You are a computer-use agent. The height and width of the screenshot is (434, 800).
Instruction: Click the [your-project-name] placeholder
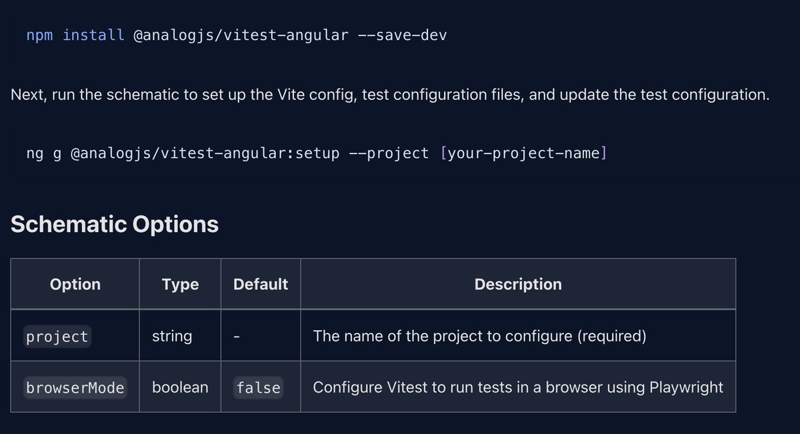click(x=523, y=153)
